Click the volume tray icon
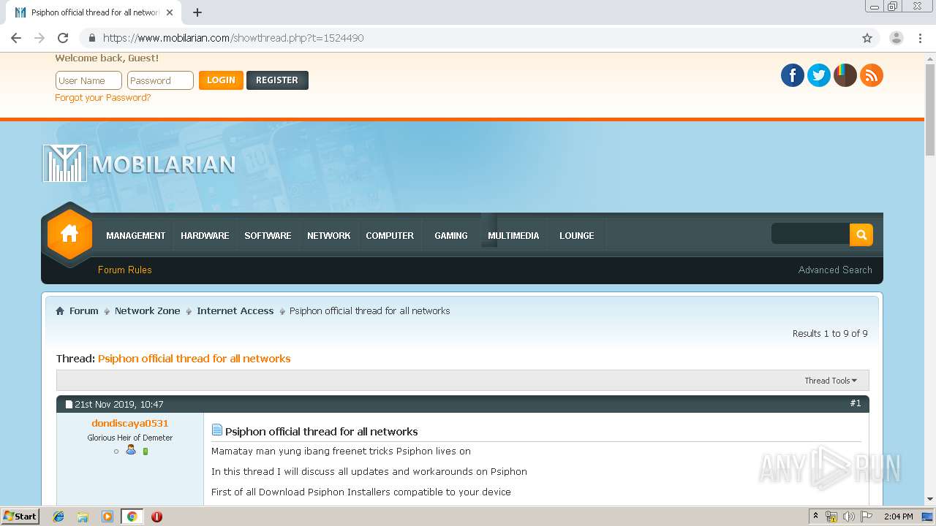 848,517
